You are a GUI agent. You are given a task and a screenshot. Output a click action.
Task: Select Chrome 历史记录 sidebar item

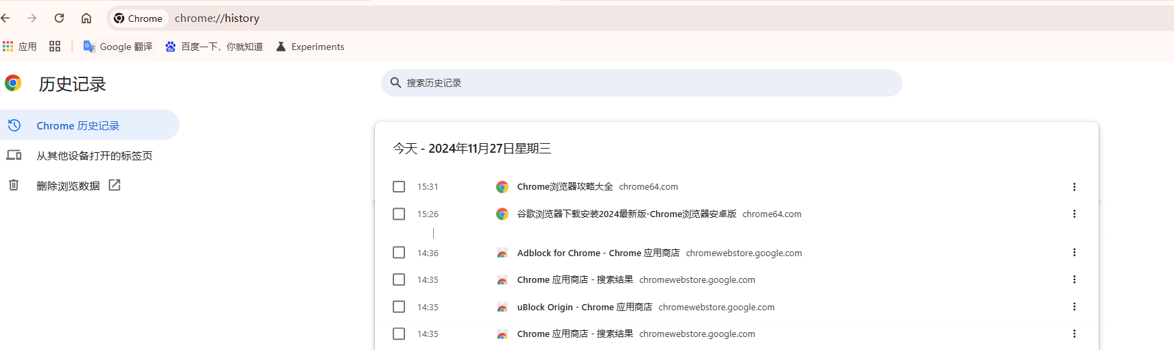[x=89, y=125]
